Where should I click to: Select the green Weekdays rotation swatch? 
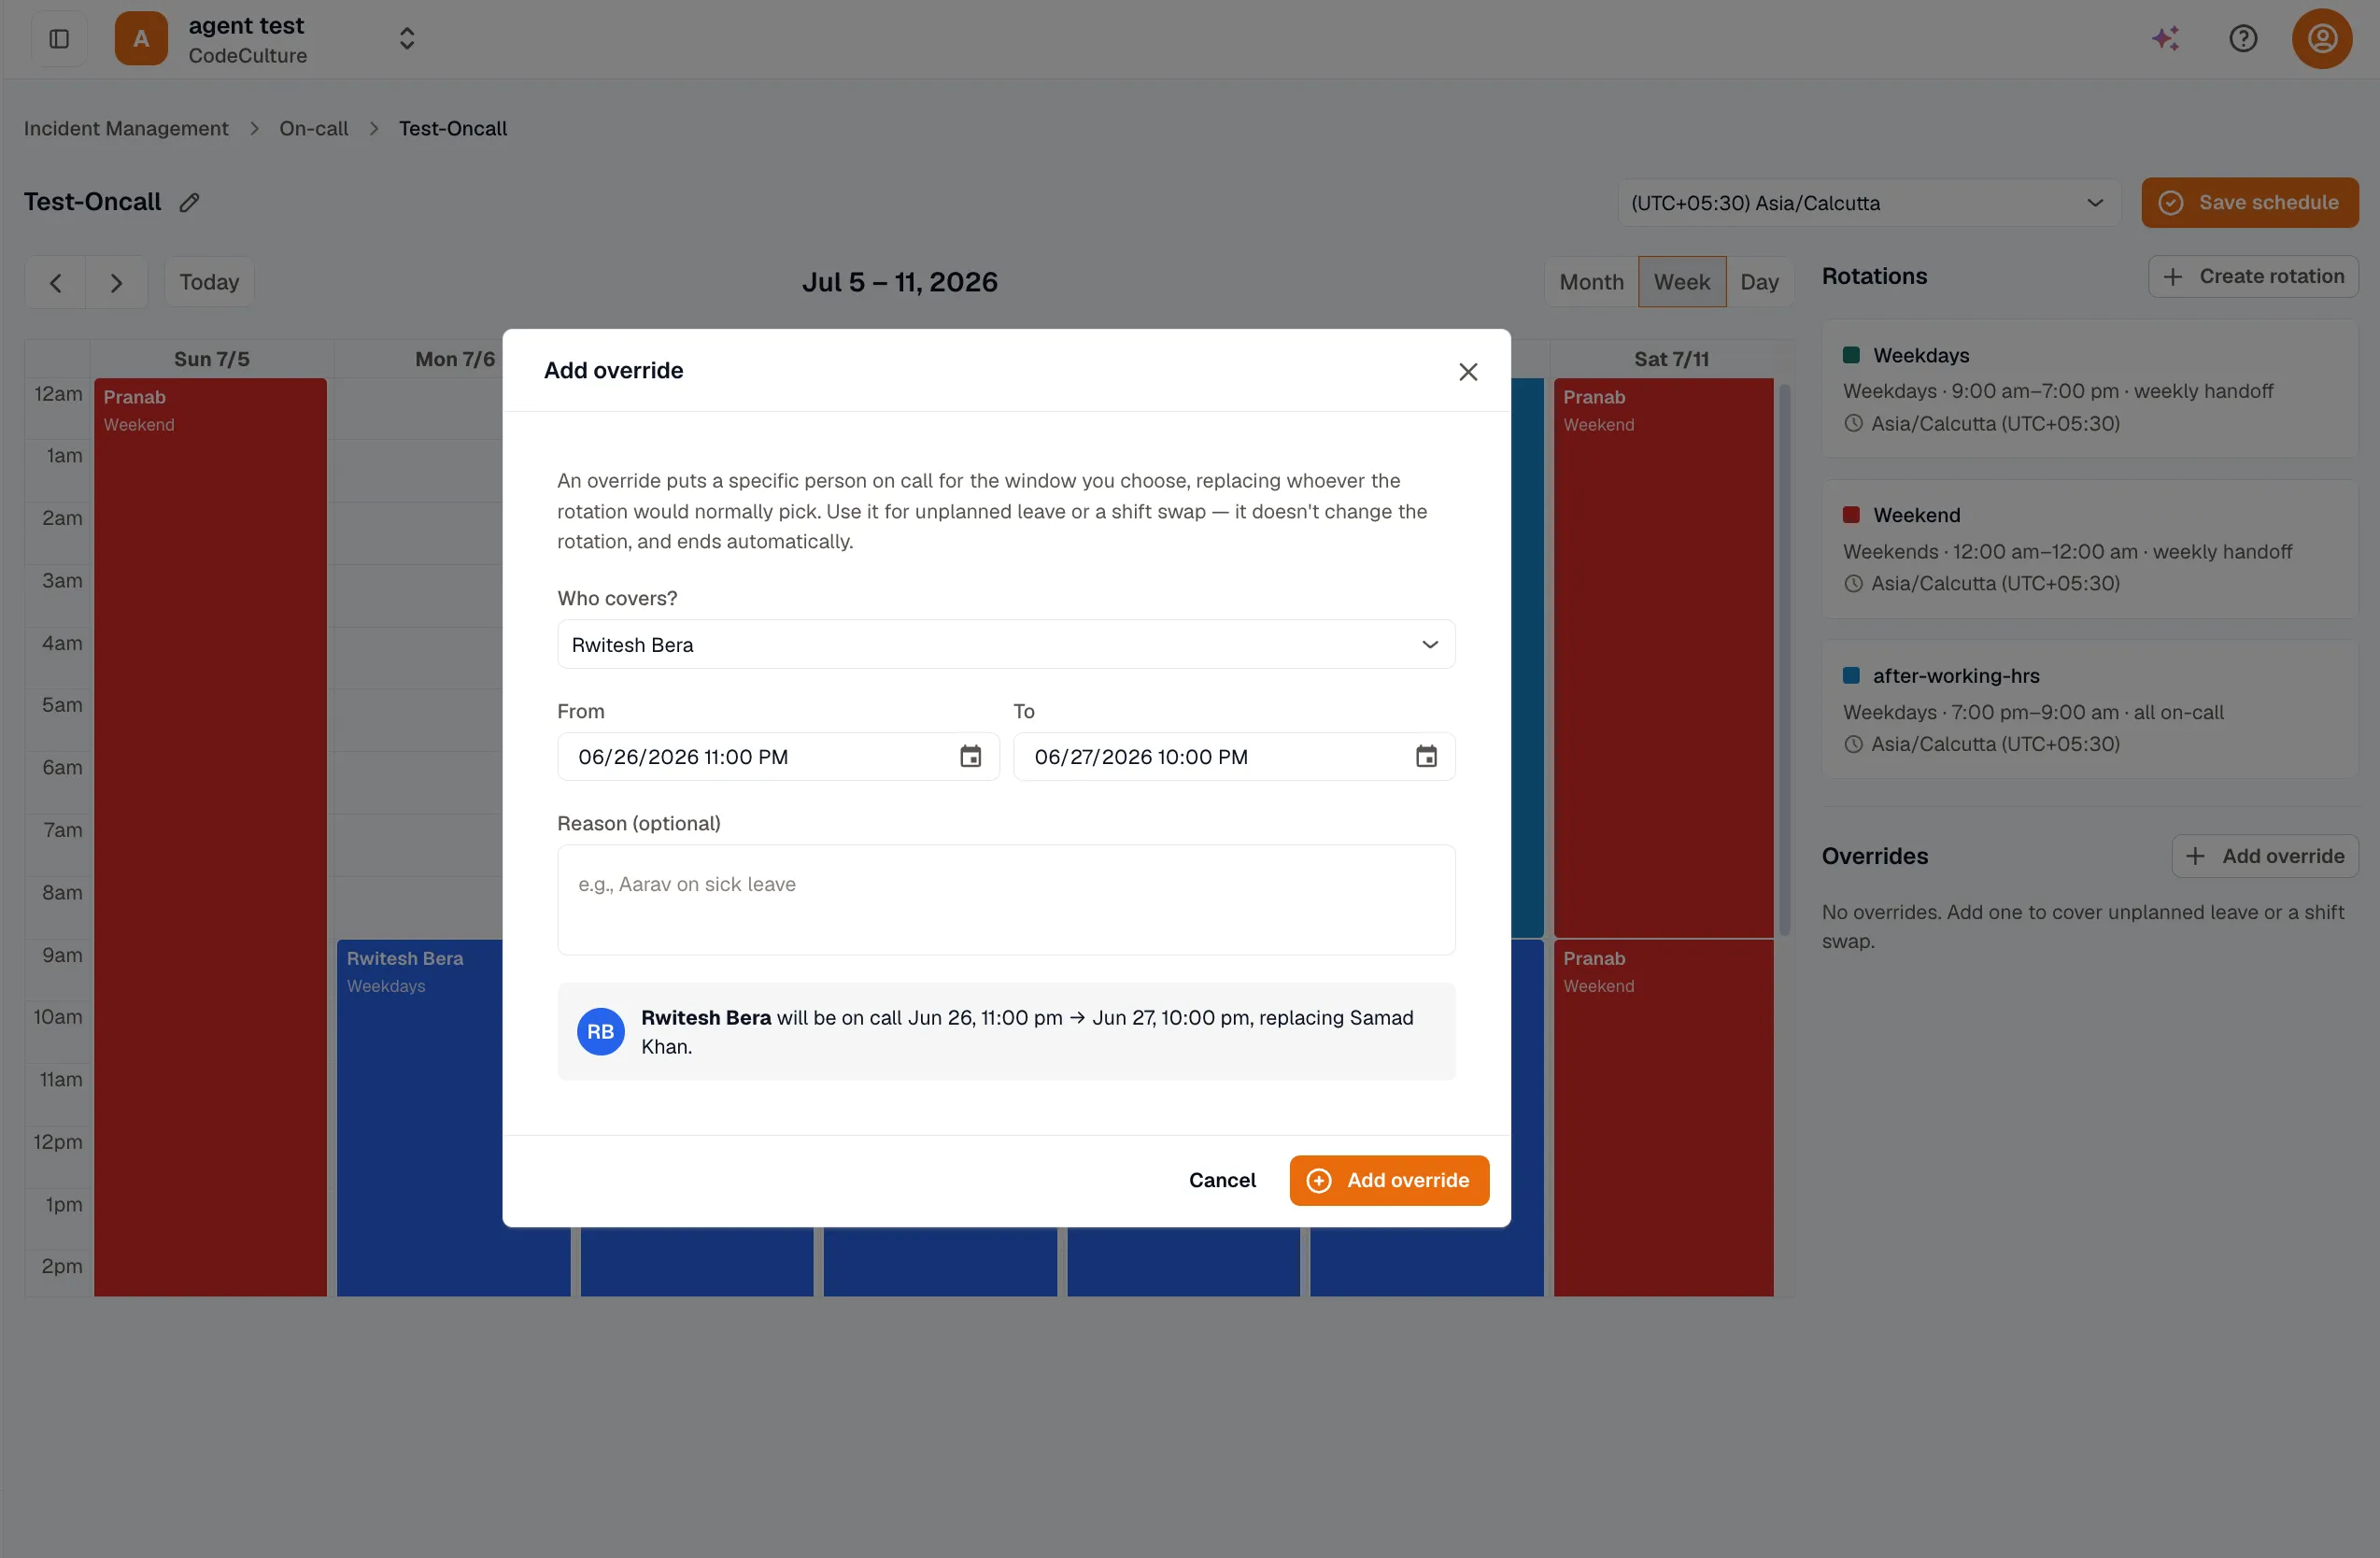click(1851, 355)
